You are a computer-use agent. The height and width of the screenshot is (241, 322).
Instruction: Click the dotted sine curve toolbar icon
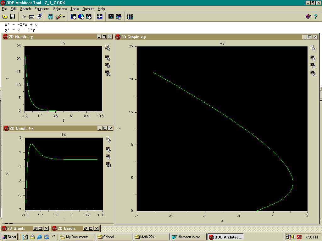tap(100, 17)
